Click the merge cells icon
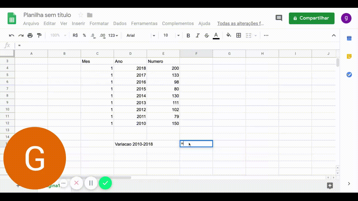The height and width of the screenshot is (201, 358). click(248, 35)
